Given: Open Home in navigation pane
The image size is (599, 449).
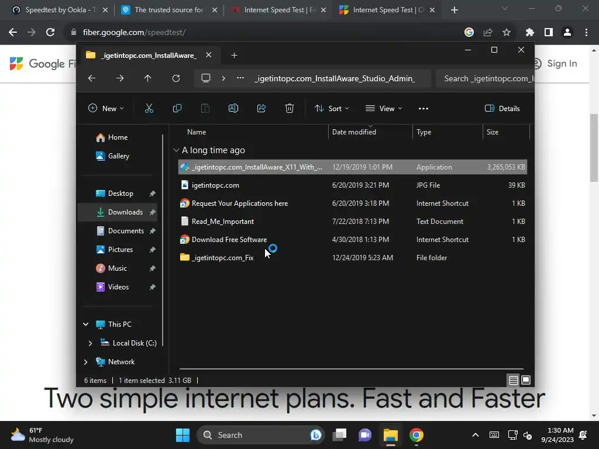Looking at the screenshot, I should click(x=118, y=137).
